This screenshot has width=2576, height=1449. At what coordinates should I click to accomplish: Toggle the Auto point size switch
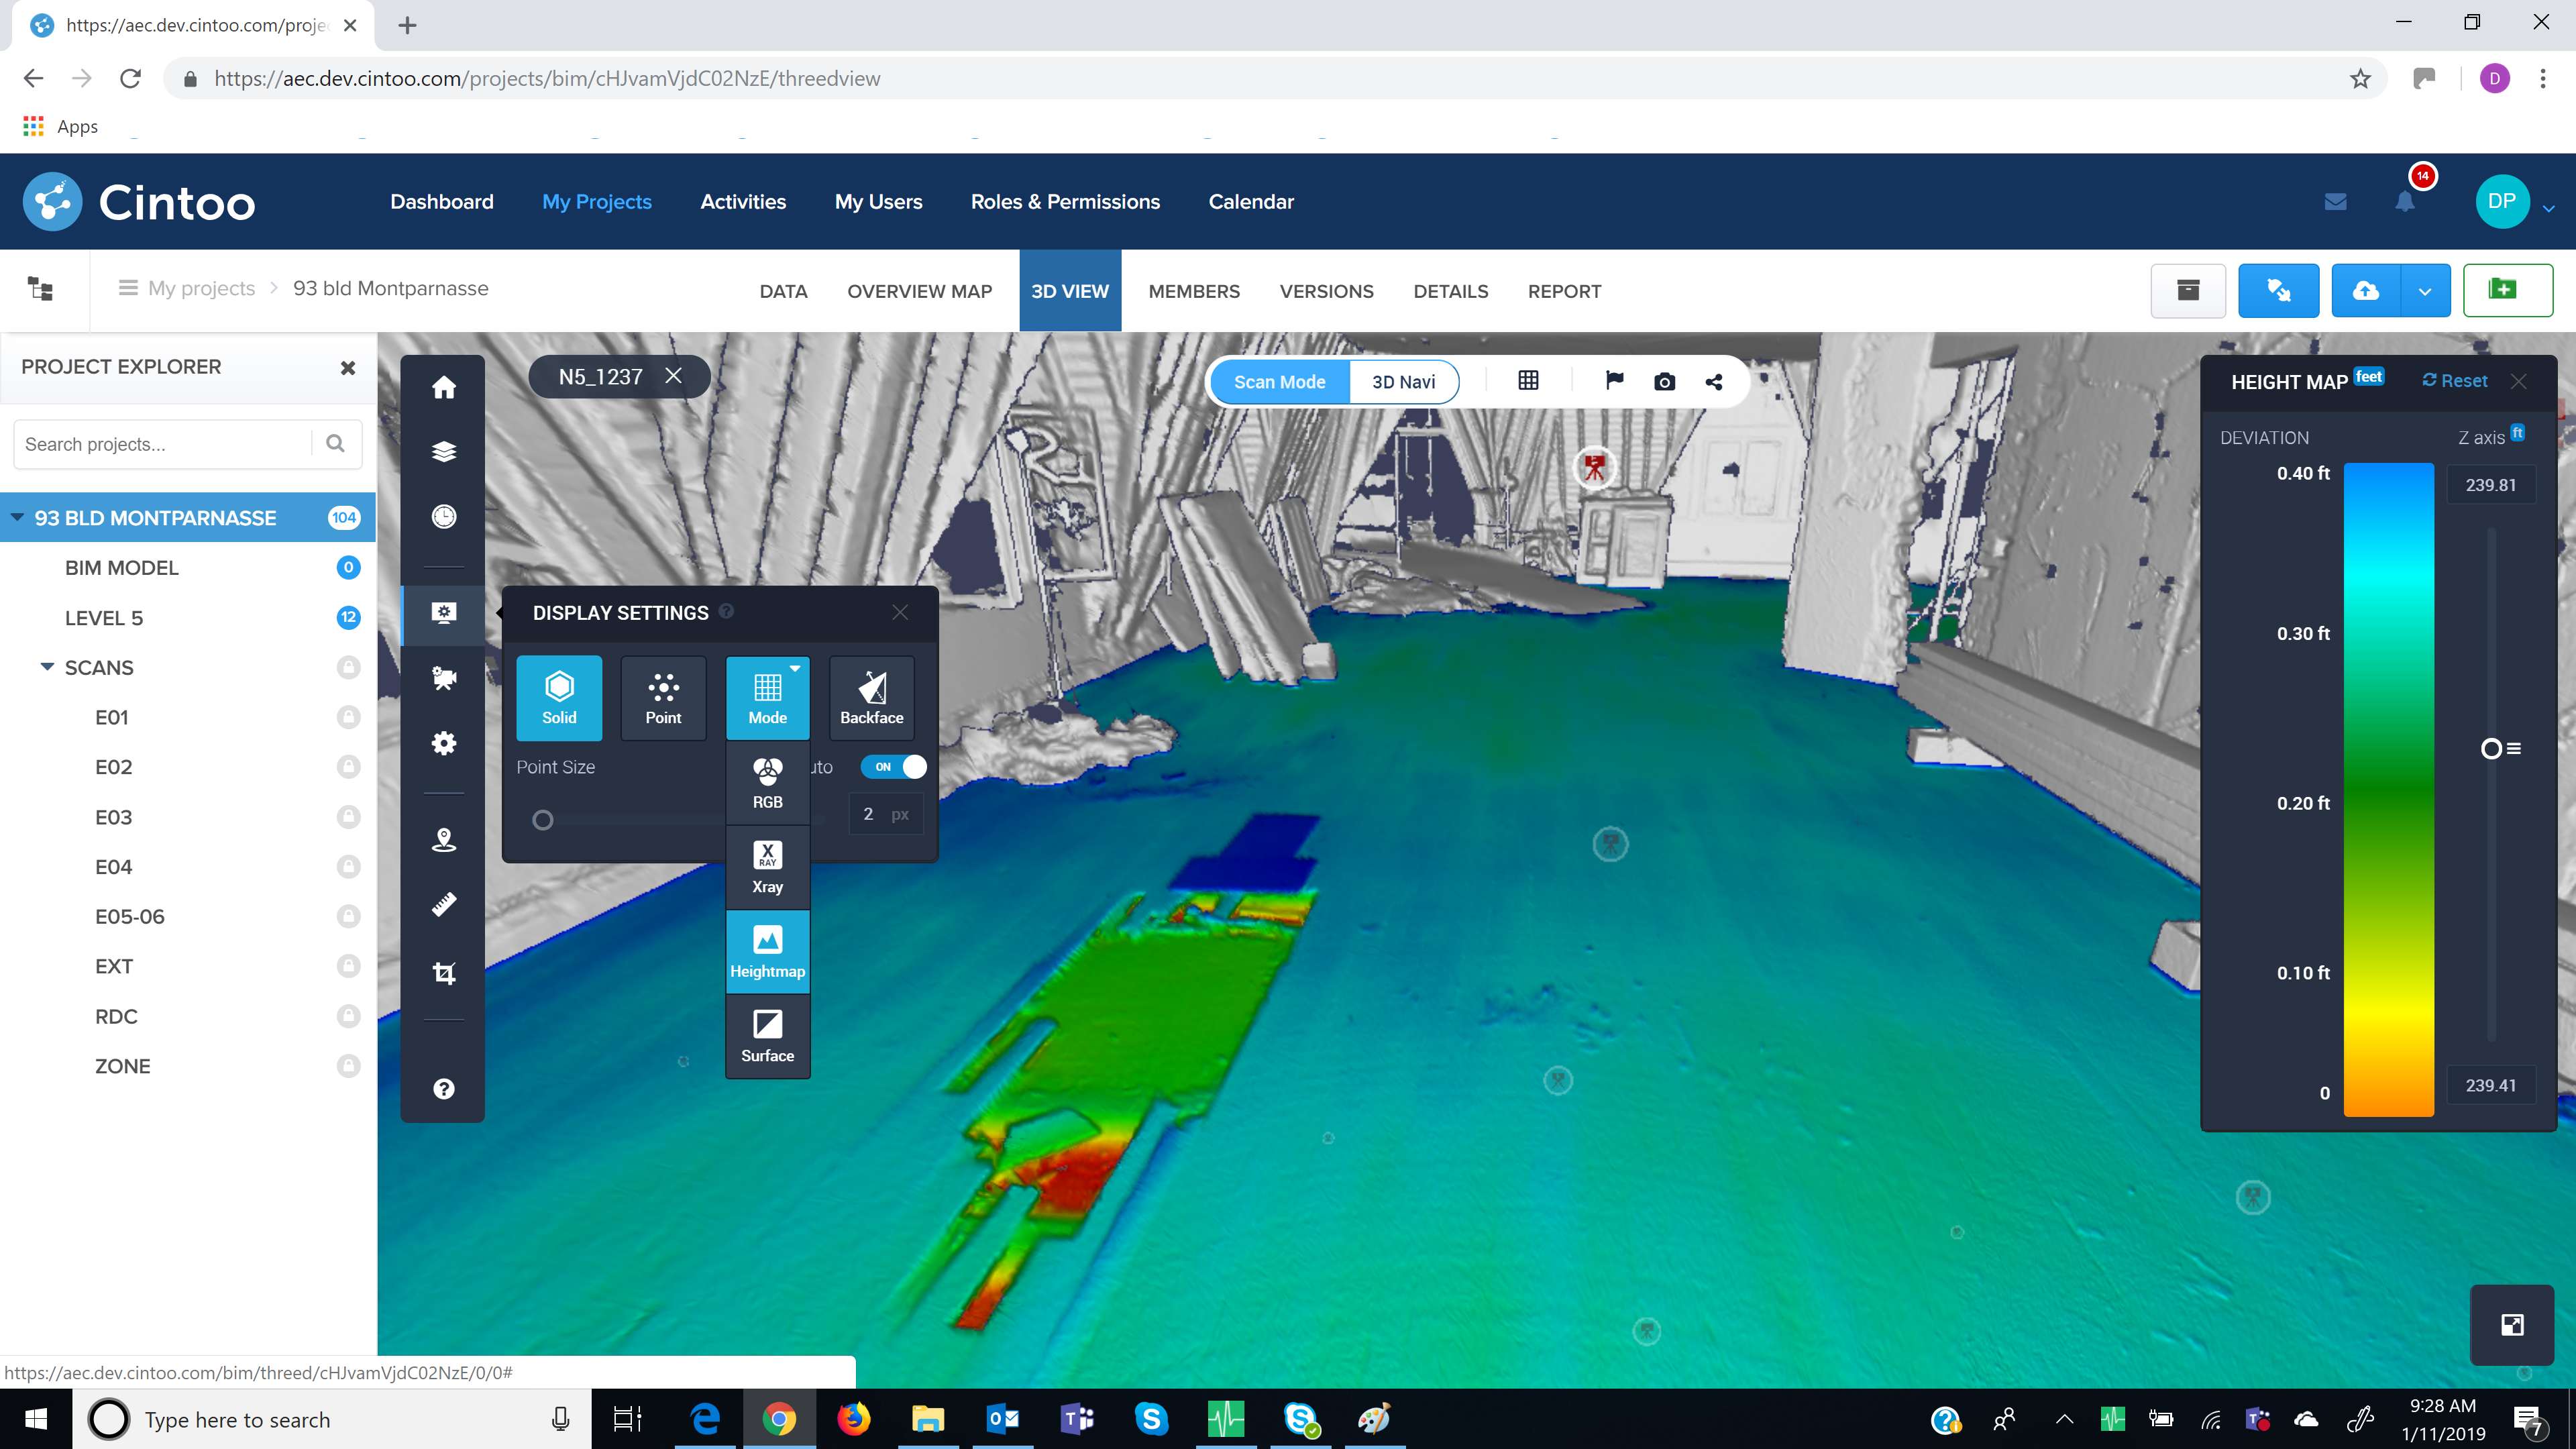click(x=894, y=767)
